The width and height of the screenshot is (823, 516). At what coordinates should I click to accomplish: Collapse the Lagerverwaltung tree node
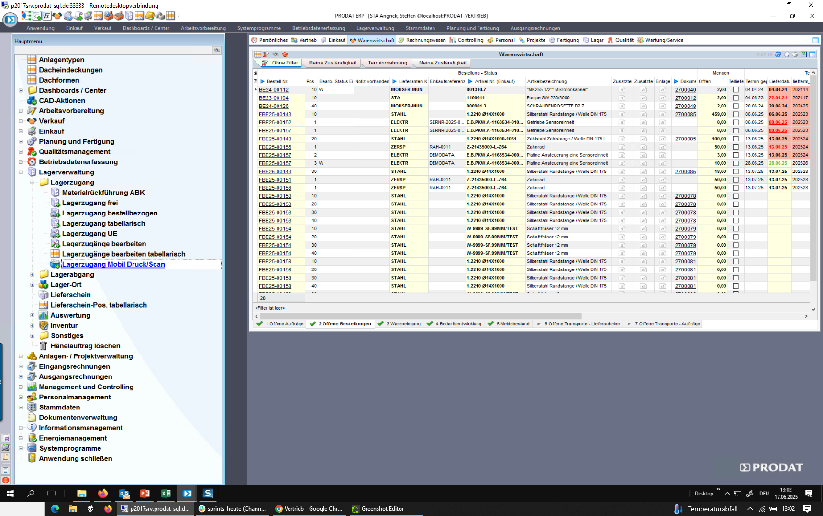[x=21, y=172]
